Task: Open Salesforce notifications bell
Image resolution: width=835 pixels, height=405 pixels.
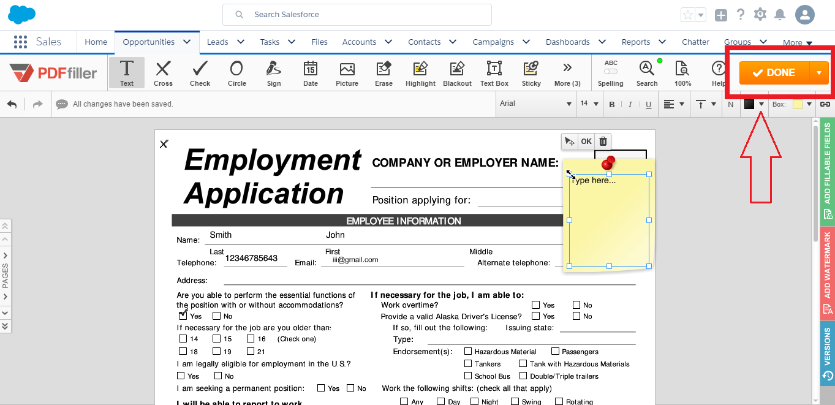Action: click(x=780, y=14)
